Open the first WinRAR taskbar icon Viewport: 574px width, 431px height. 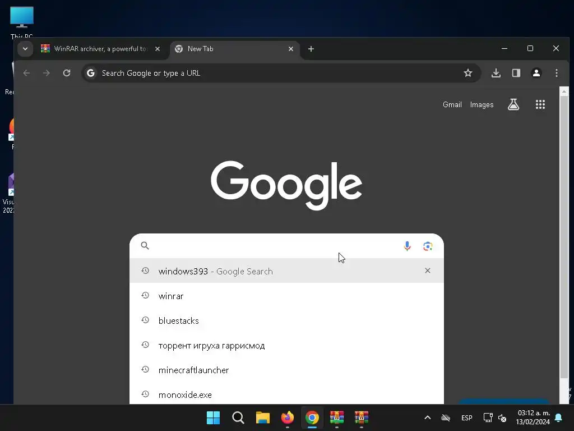(x=337, y=418)
